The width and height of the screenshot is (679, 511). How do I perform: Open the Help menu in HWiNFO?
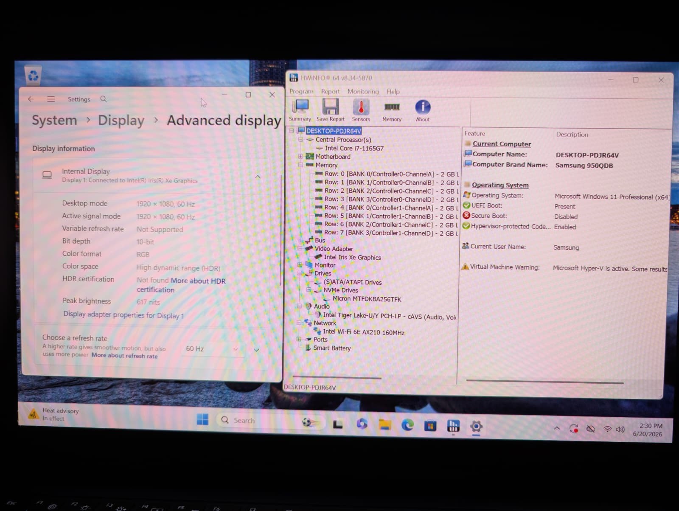[x=393, y=91]
